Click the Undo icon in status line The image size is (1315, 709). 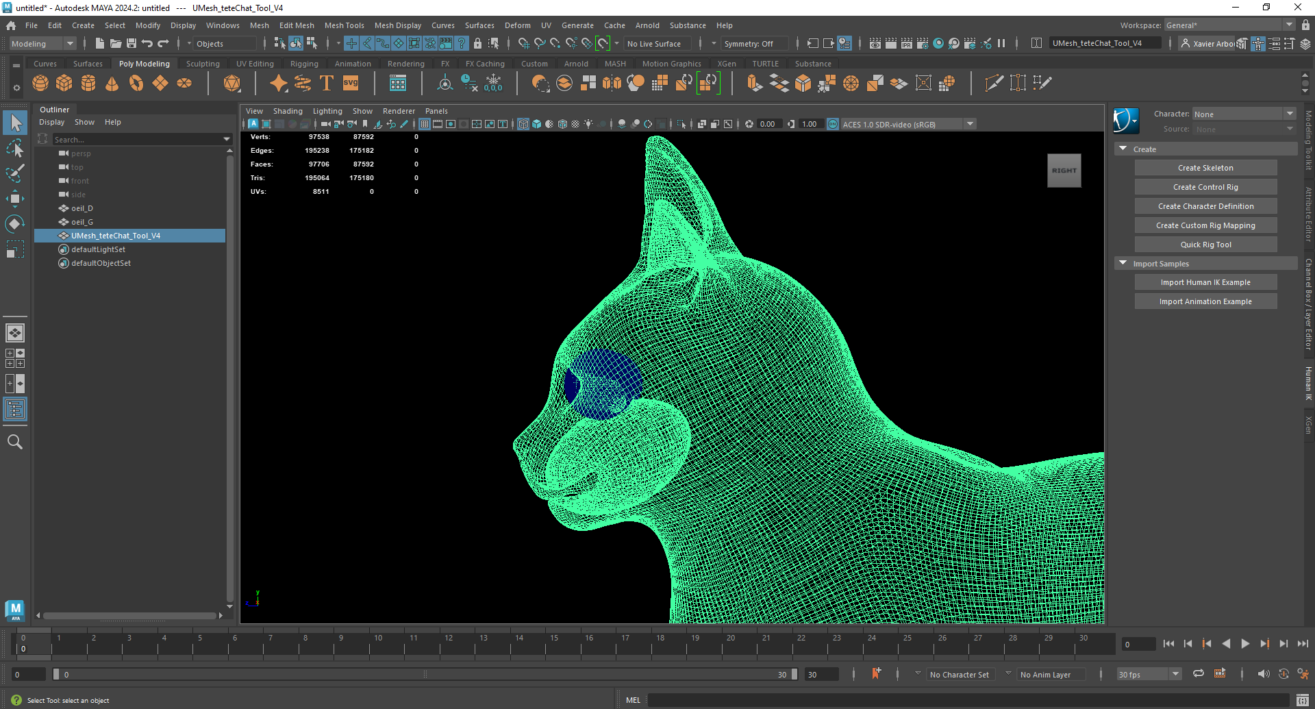point(147,43)
